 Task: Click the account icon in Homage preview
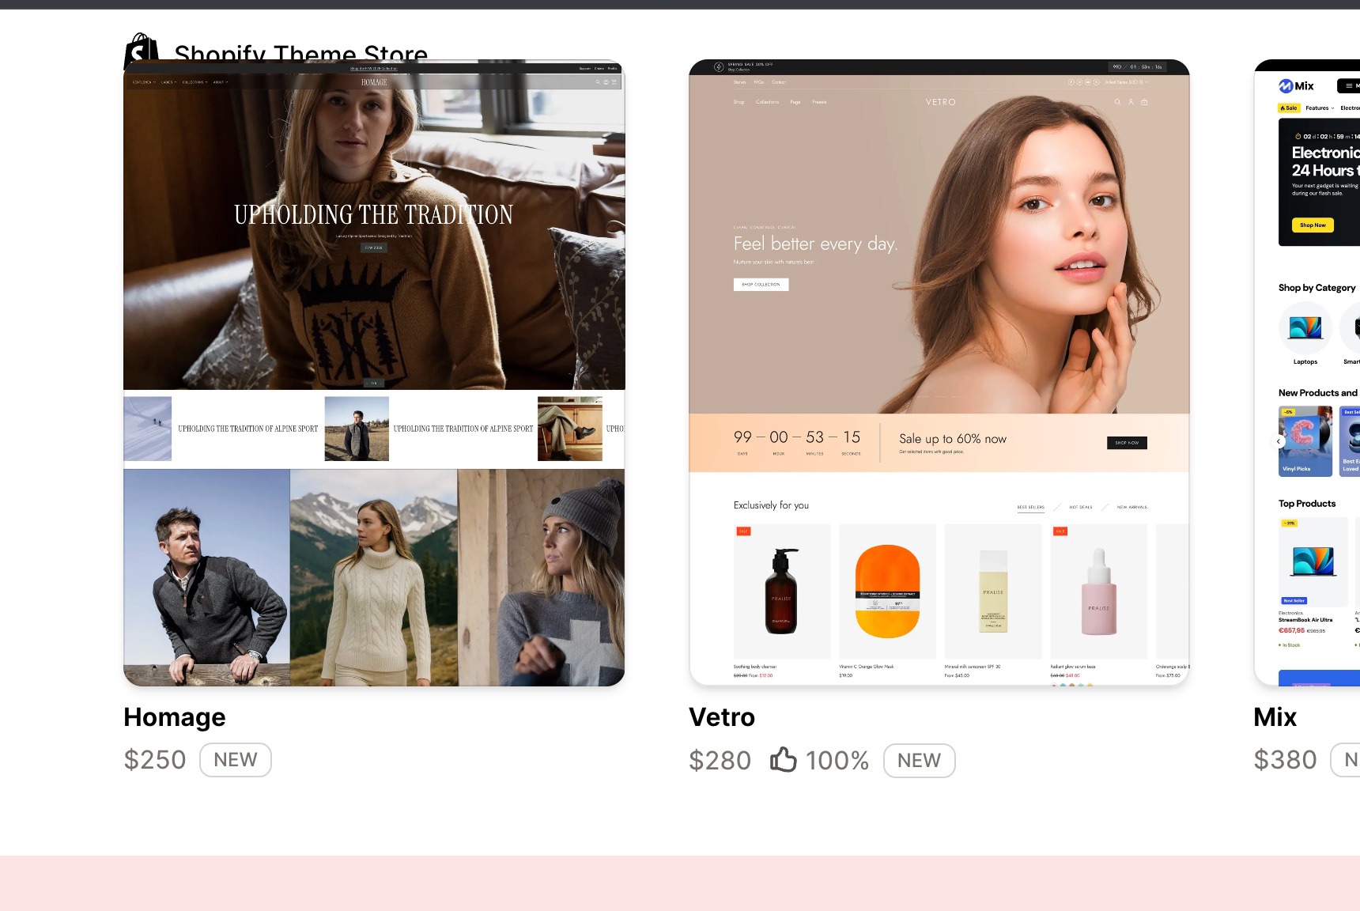coord(606,82)
